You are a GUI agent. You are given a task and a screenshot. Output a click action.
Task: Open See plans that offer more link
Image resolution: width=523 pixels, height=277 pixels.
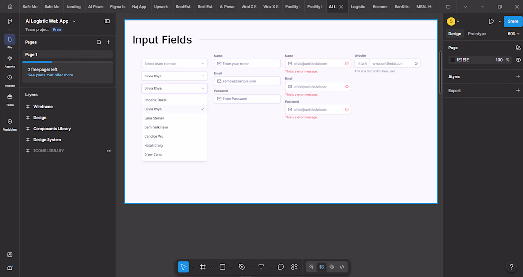[x=50, y=76]
